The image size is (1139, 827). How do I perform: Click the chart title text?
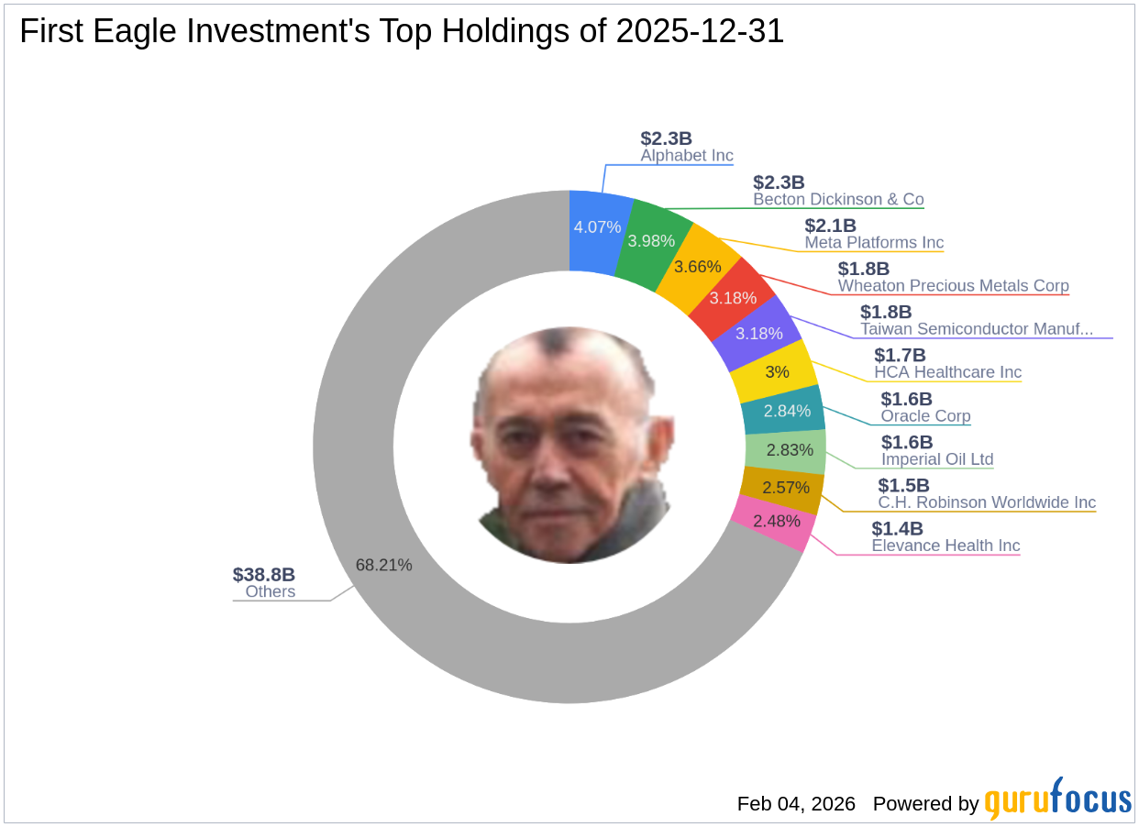tap(402, 32)
